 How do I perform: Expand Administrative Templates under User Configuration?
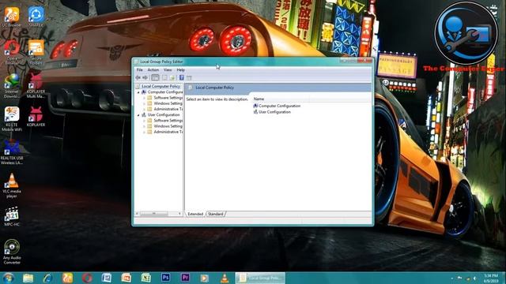[x=144, y=132]
